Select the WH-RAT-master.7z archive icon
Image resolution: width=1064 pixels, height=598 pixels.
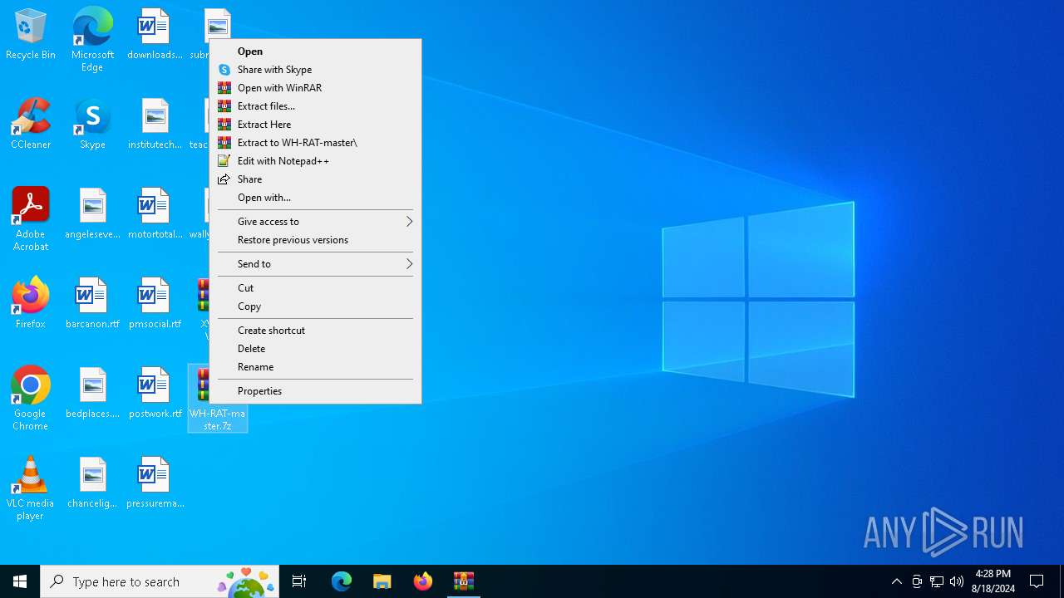point(218,399)
